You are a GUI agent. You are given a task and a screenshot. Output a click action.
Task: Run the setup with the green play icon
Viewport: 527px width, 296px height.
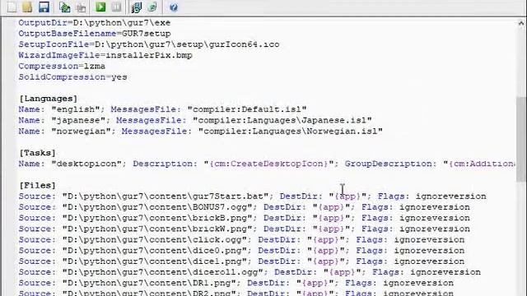(x=100, y=7)
